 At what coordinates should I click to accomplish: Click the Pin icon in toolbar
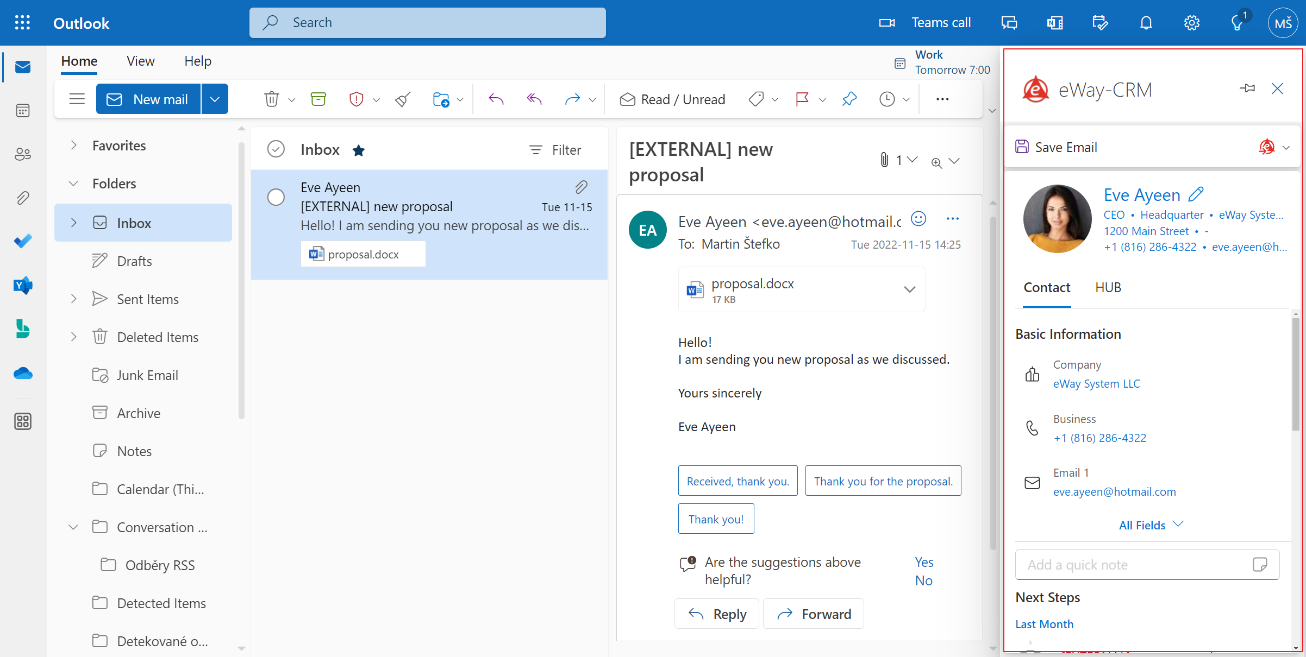tap(849, 99)
